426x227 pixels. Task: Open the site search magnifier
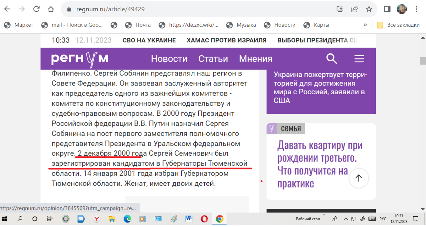pyautogui.click(x=331, y=59)
